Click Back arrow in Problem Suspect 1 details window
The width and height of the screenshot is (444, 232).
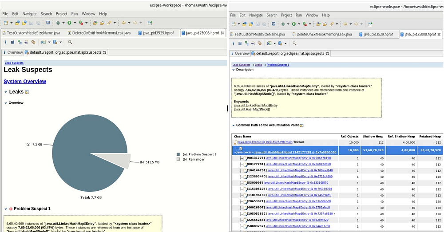coord(345,24)
